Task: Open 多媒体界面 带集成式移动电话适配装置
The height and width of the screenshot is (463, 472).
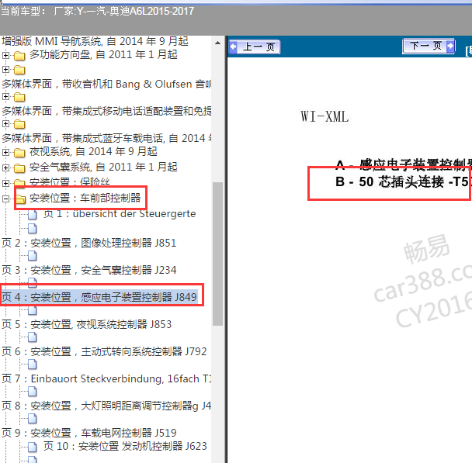Action: [x=106, y=111]
